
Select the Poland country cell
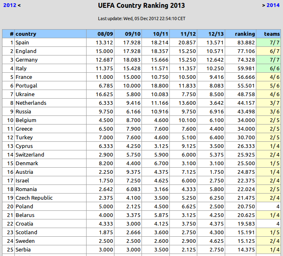click(x=50, y=206)
